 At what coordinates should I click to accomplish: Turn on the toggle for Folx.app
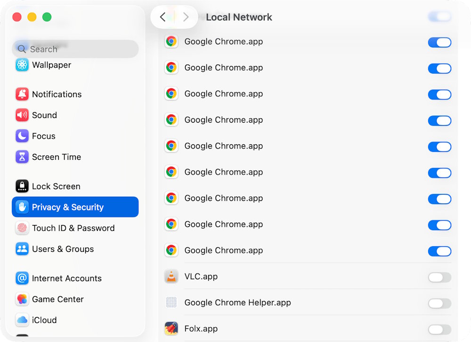(x=439, y=330)
